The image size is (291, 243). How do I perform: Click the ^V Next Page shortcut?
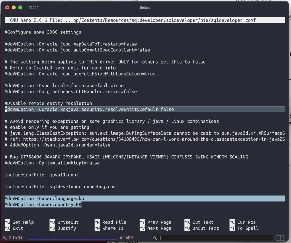[x=155, y=228]
